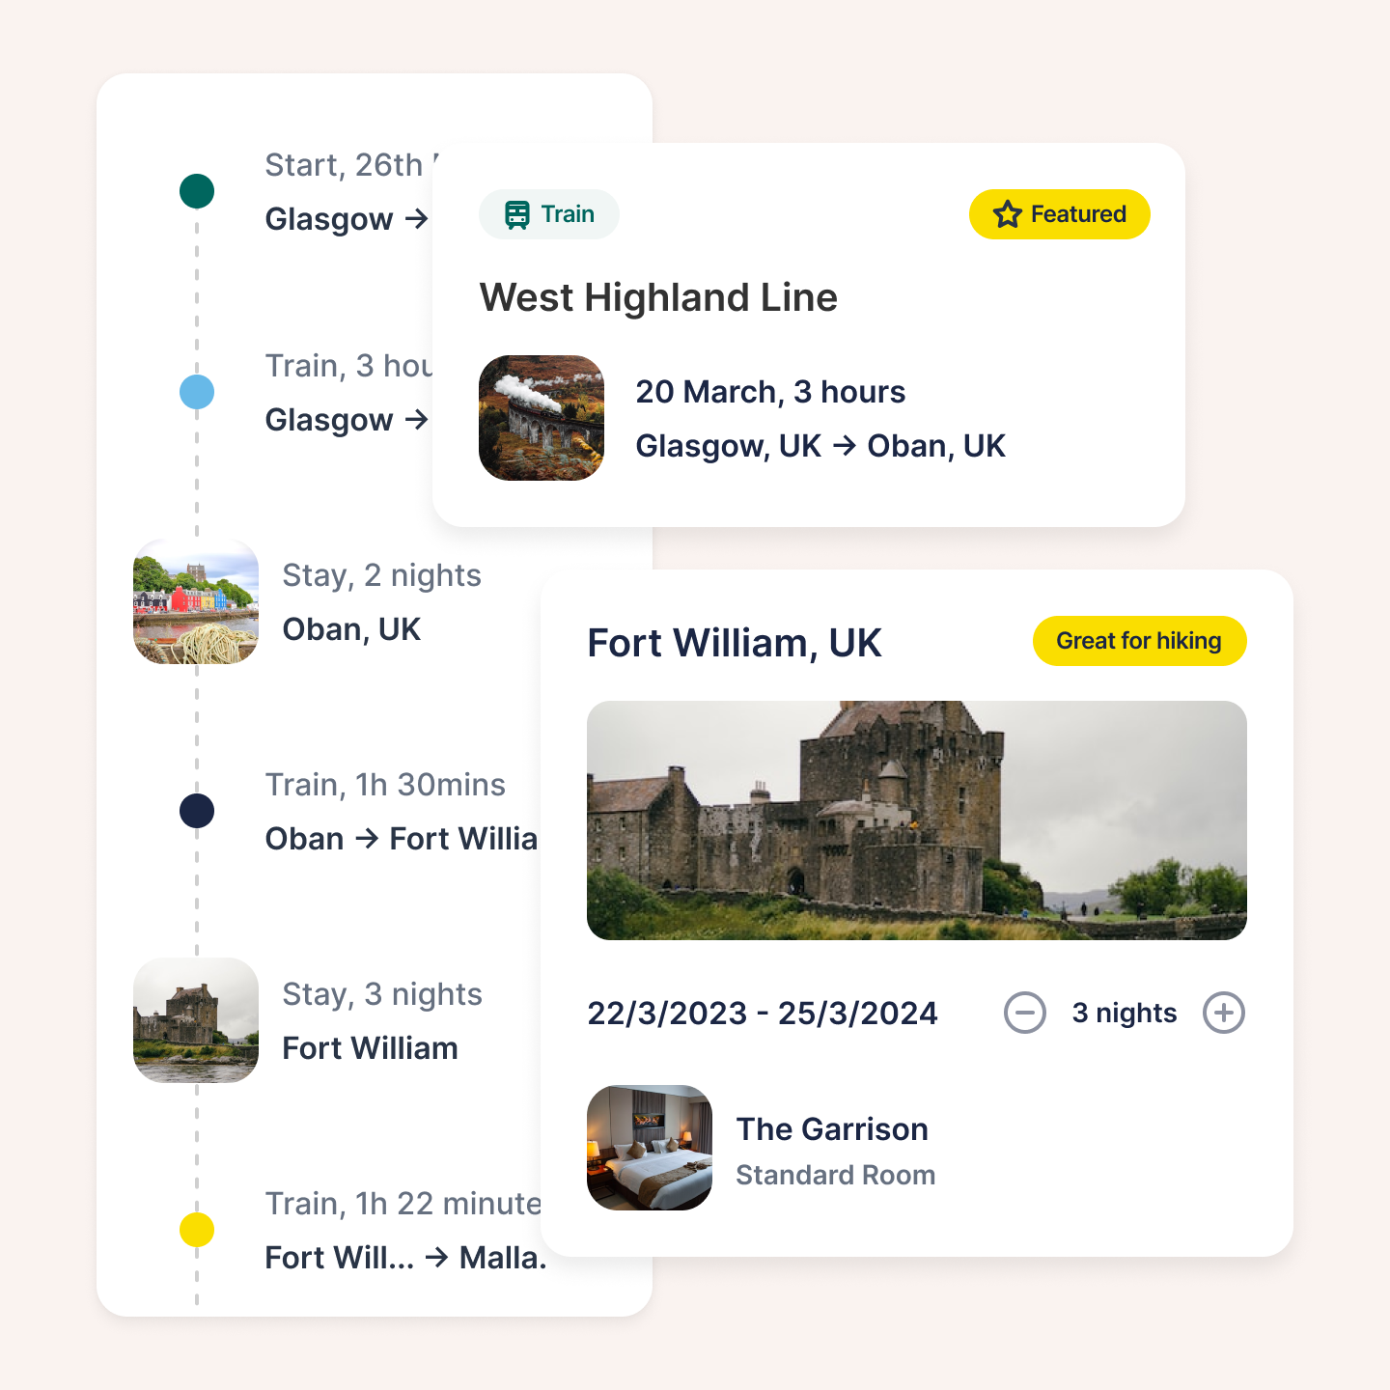Click the 22/3/2023 - 25/3/2024 date range
This screenshot has height=1390, width=1390.
click(x=763, y=1014)
